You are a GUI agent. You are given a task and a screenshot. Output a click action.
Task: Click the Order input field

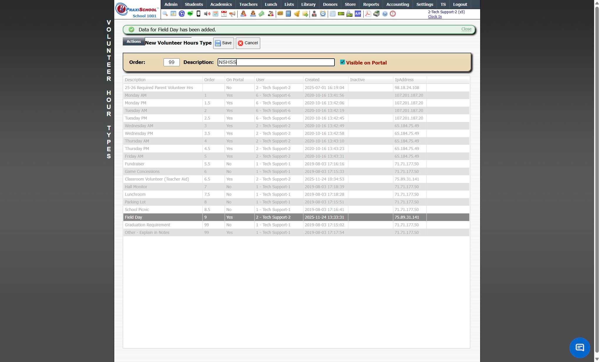(x=172, y=62)
